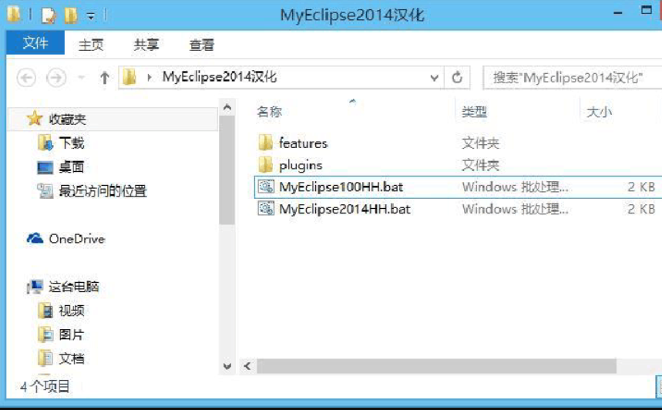This screenshot has width=662, height=410.
Task: Refresh the current folder view
Action: click(x=457, y=78)
